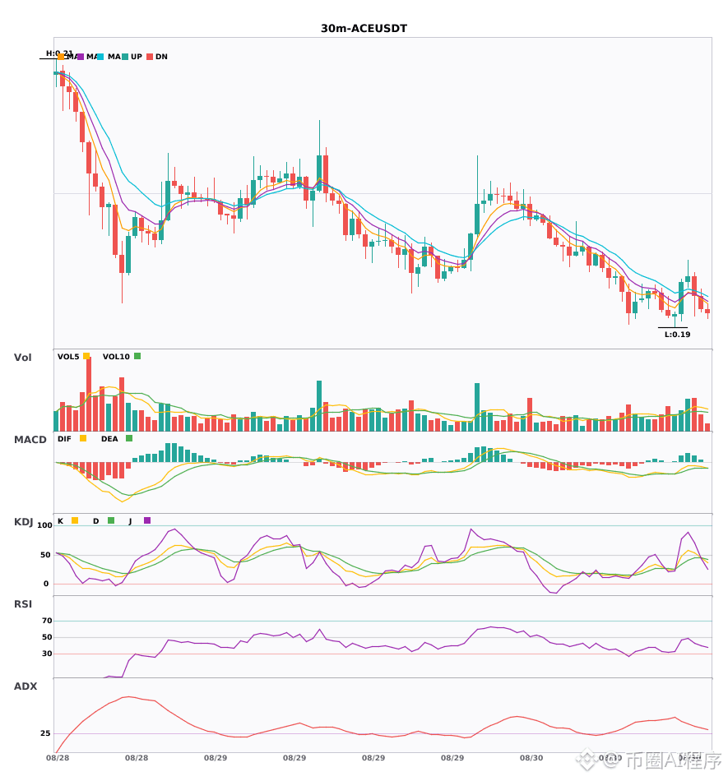Viewport: 728px width, 781px height.
Task: Click the orange MA legend swatch
Action: point(61,57)
